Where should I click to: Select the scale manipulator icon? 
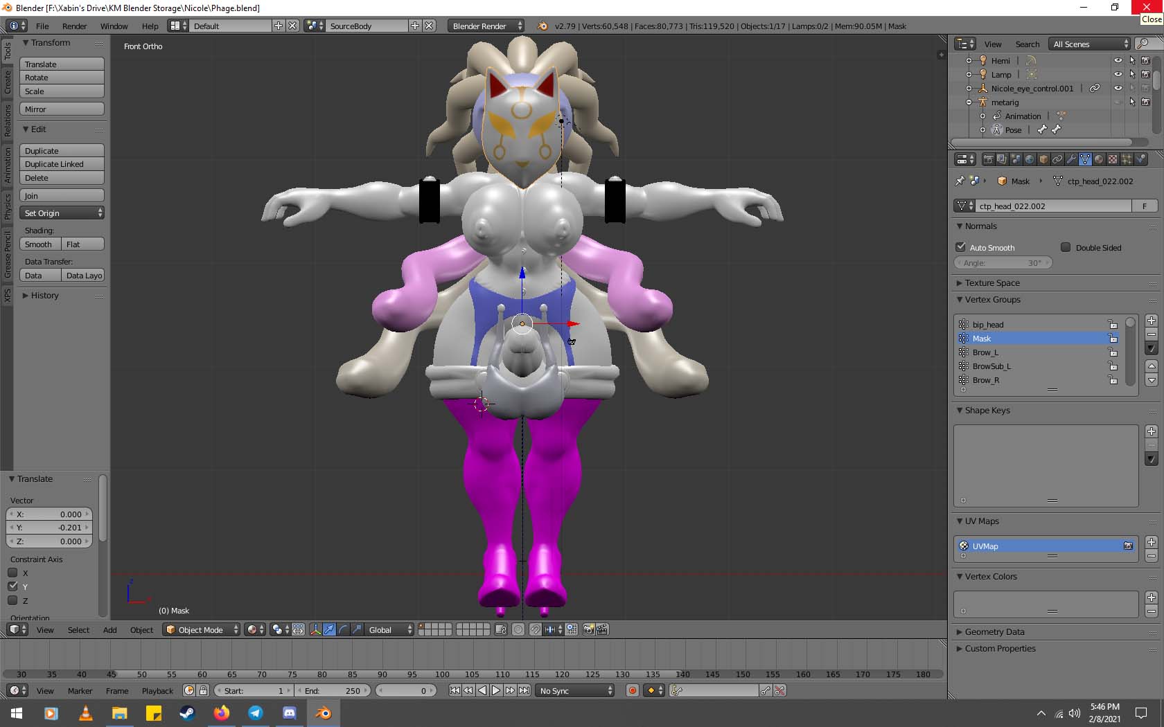point(357,629)
